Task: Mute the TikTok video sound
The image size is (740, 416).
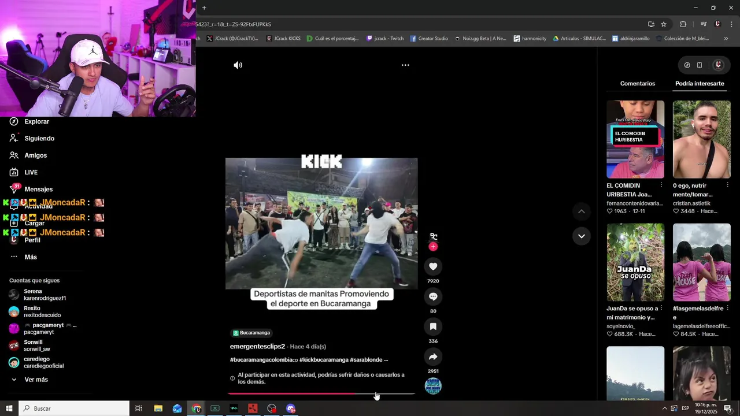Action: (x=238, y=65)
